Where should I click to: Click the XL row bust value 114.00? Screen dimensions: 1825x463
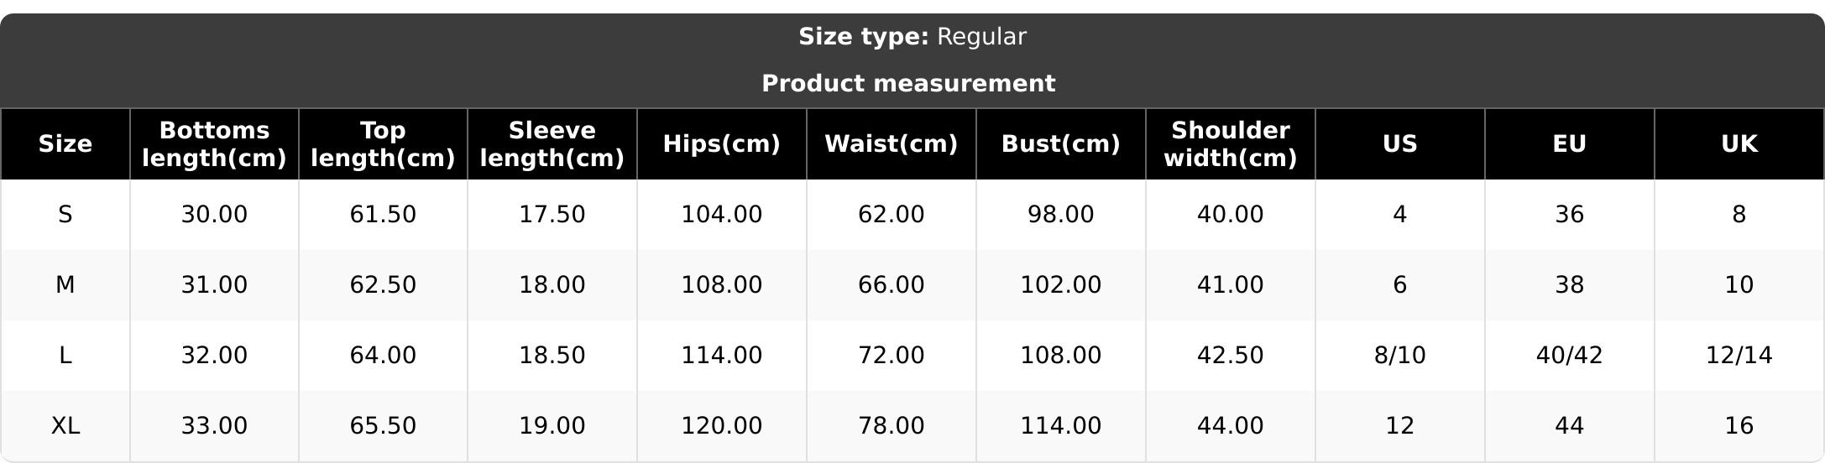pos(1061,426)
